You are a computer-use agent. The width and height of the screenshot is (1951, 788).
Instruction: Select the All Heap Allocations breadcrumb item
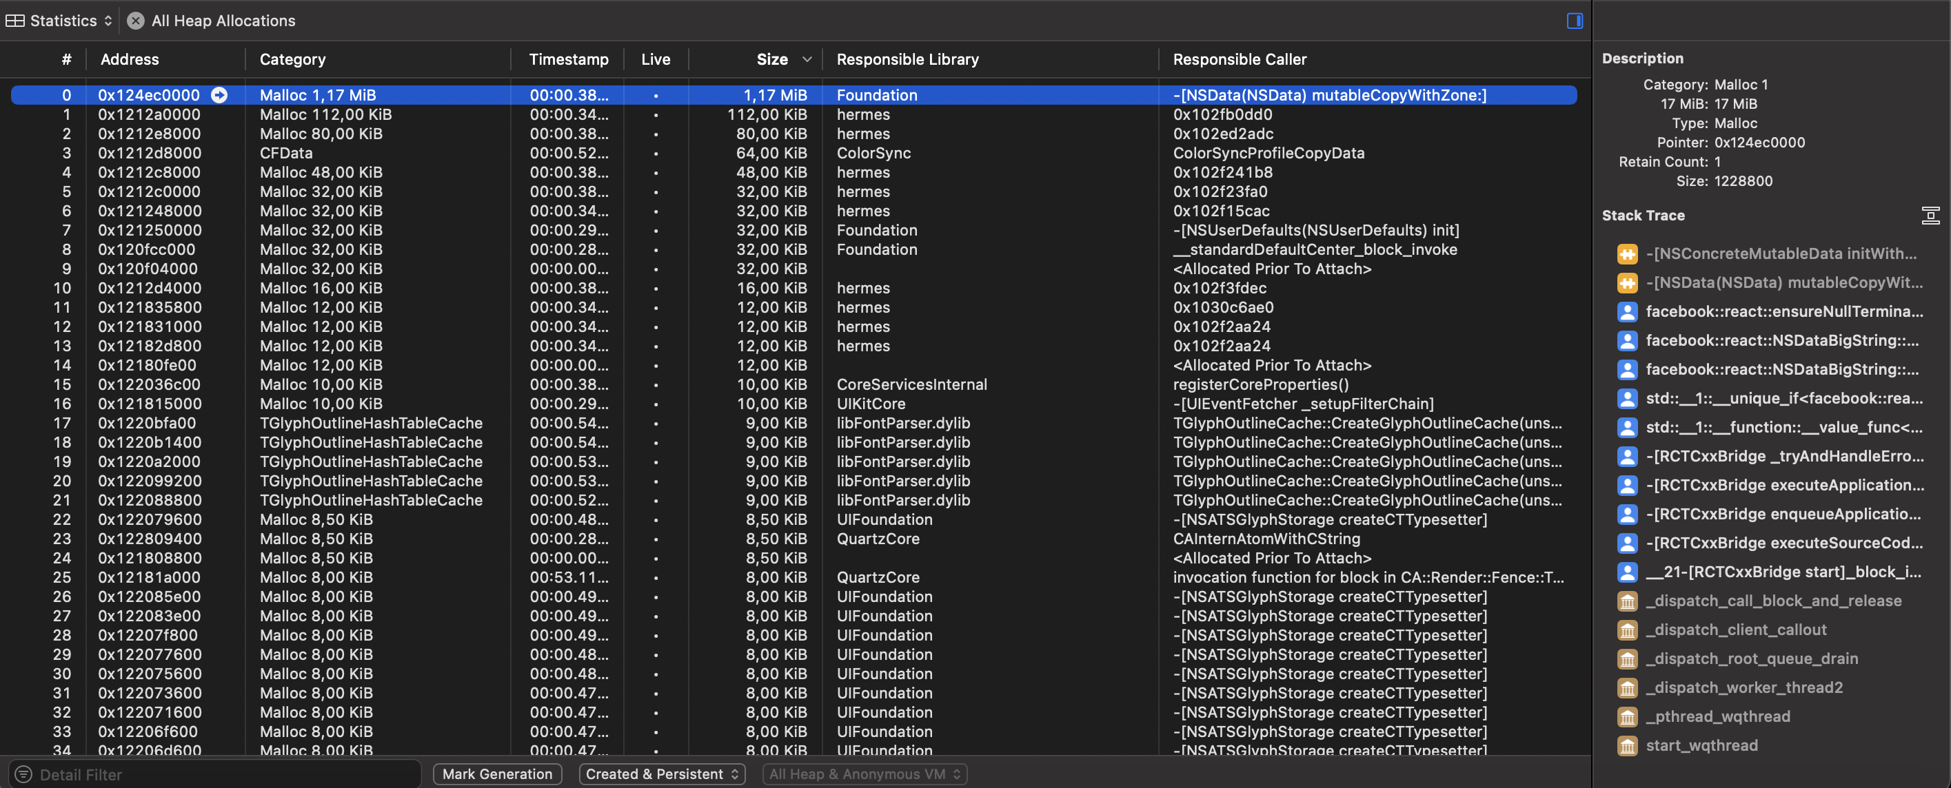tap(223, 21)
